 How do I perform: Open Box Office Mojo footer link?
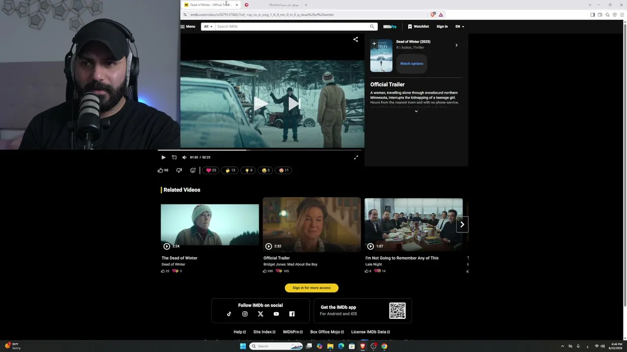tap(327, 332)
